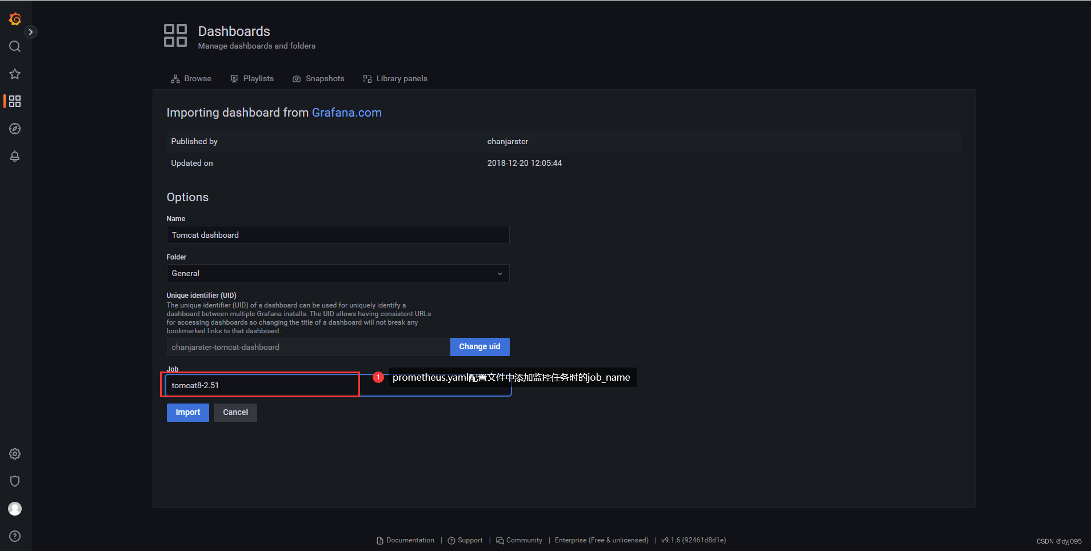Open the Grafana.com link

[346, 113]
